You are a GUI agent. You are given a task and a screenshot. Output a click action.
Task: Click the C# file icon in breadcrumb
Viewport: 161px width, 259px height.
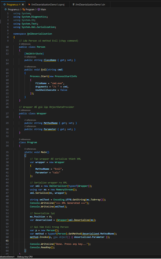pyautogui.click(x=6, y=9)
